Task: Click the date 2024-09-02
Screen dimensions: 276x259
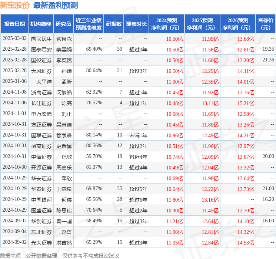Action: coord(14,242)
